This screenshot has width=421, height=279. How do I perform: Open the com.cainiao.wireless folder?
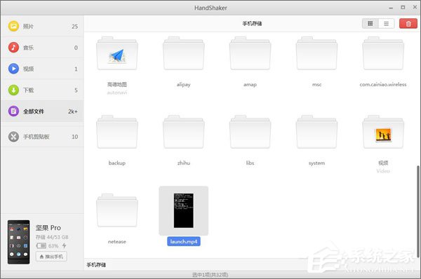[383, 53]
